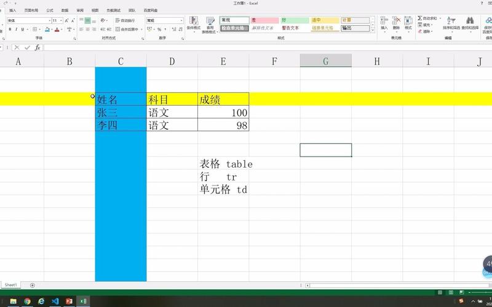The image size is (492, 307).
Task: Apply the yellow 适中 neutral cell style
Action: click(x=325, y=20)
